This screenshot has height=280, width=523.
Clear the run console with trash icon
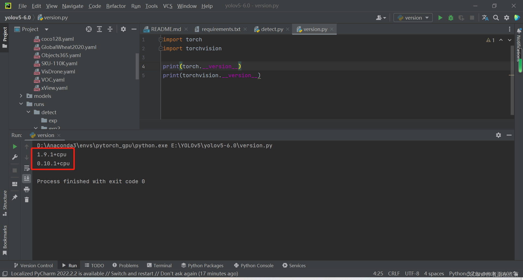[27, 200]
